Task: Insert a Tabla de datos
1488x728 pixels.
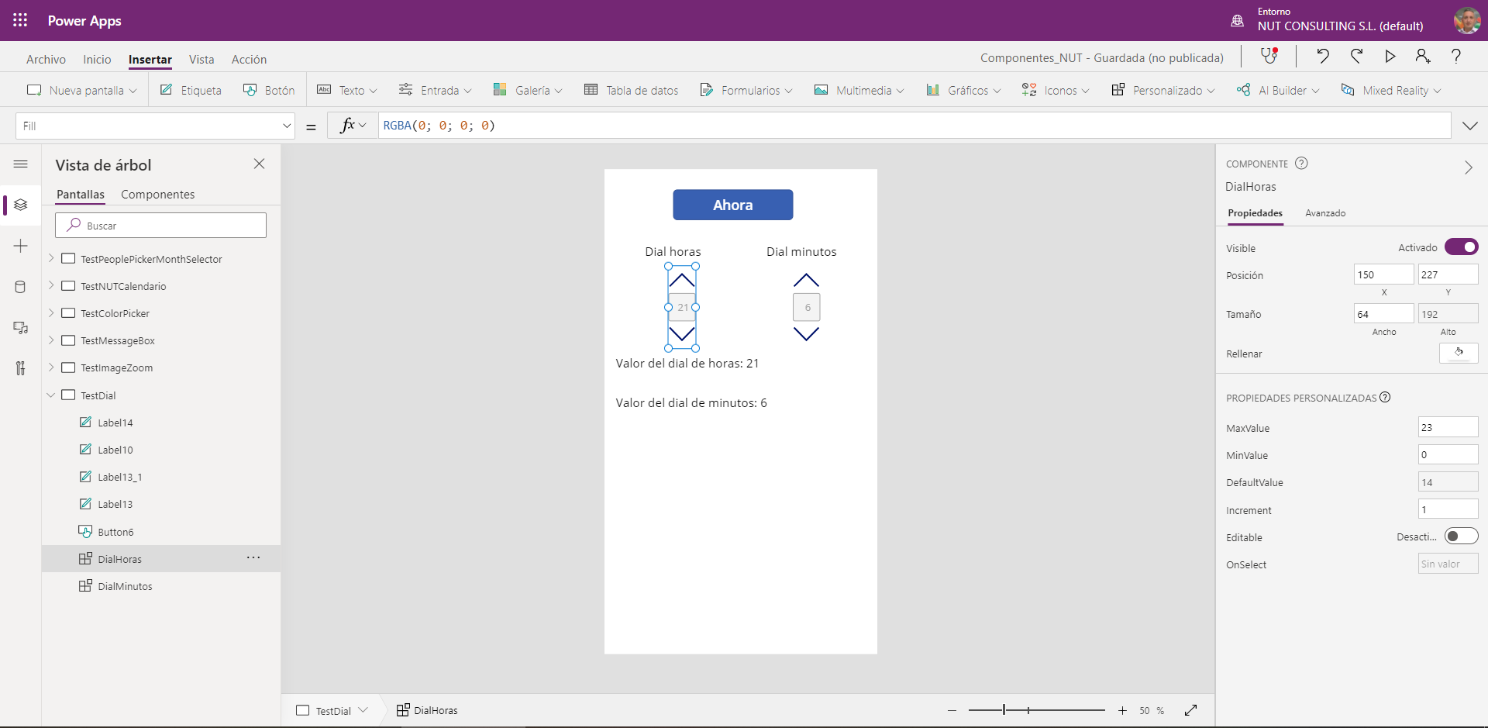Action: pyautogui.click(x=631, y=90)
